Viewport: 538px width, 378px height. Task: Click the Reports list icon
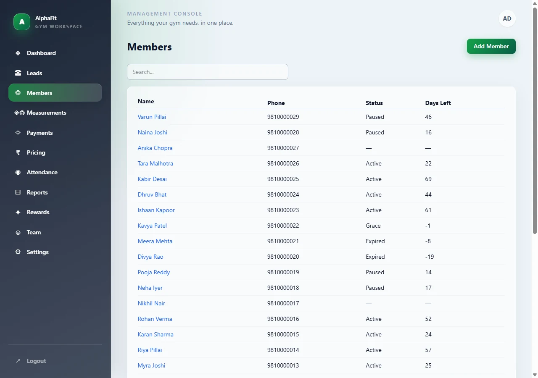pyautogui.click(x=18, y=192)
